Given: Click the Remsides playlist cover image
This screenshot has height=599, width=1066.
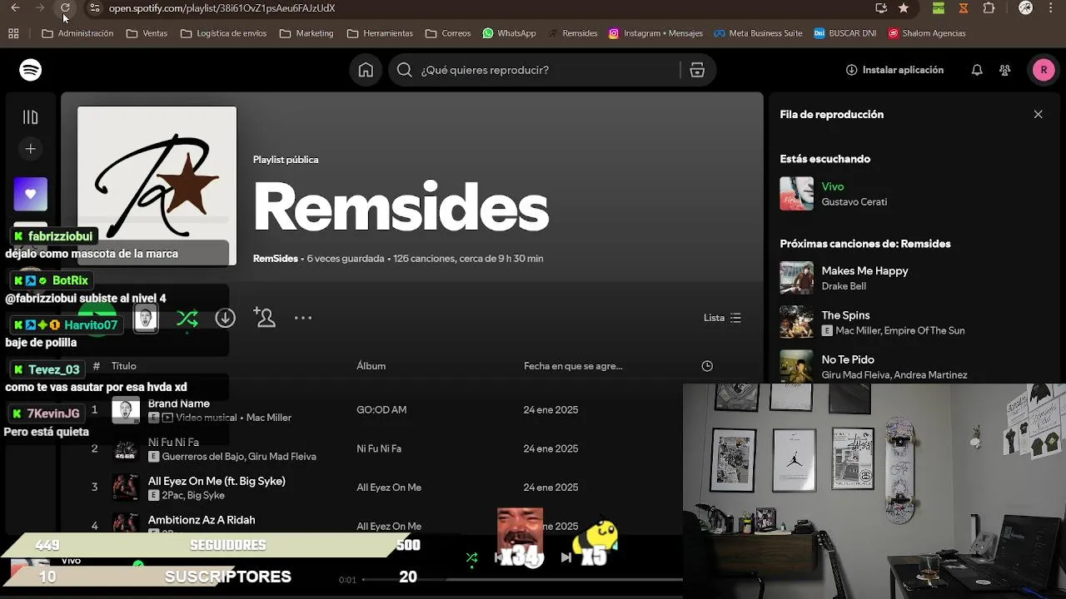Looking at the screenshot, I should click(157, 186).
